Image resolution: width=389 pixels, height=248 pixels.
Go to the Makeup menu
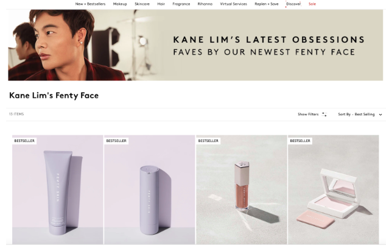[120, 4]
